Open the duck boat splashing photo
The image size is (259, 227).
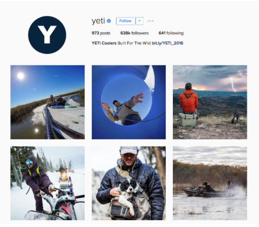pos(210,183)
